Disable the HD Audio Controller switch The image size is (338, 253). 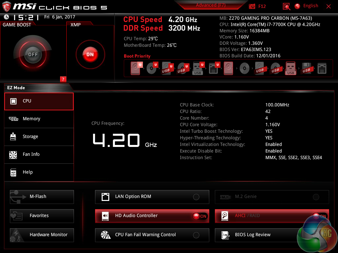tap(200, 216)
